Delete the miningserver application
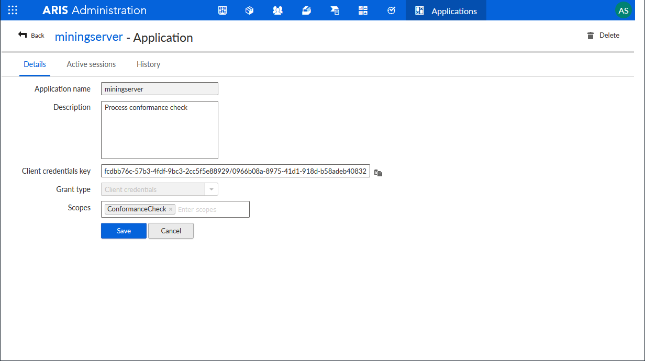The height and width of the screenshot is (361, 645). tap(603, 35)
